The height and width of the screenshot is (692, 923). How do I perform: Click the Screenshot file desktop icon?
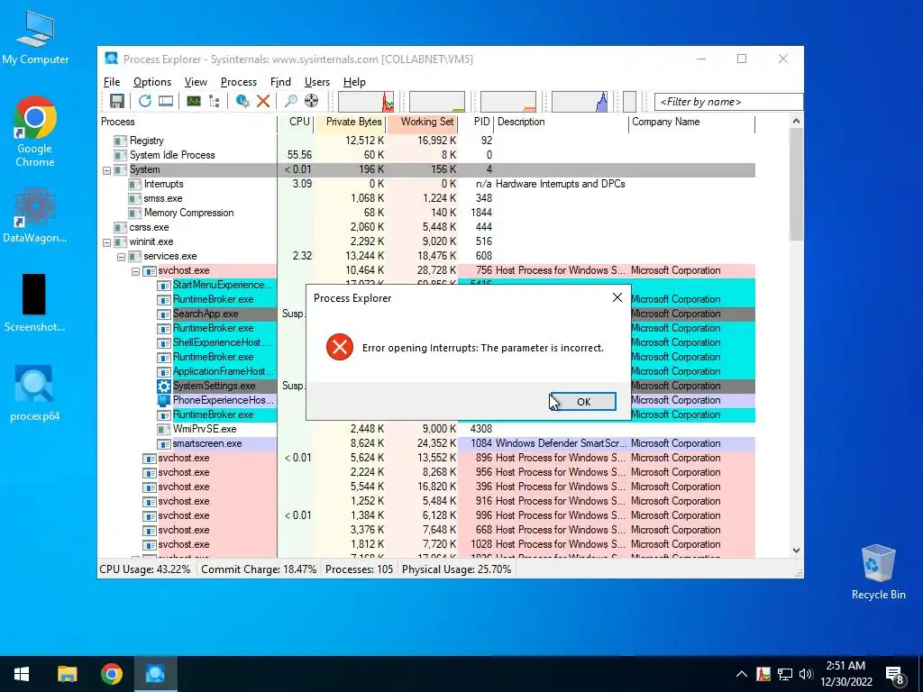[34, 303]
